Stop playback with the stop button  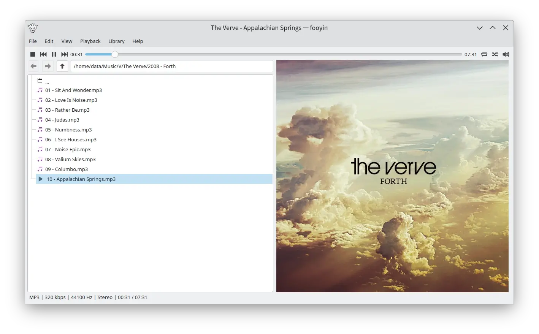point(33,54)
